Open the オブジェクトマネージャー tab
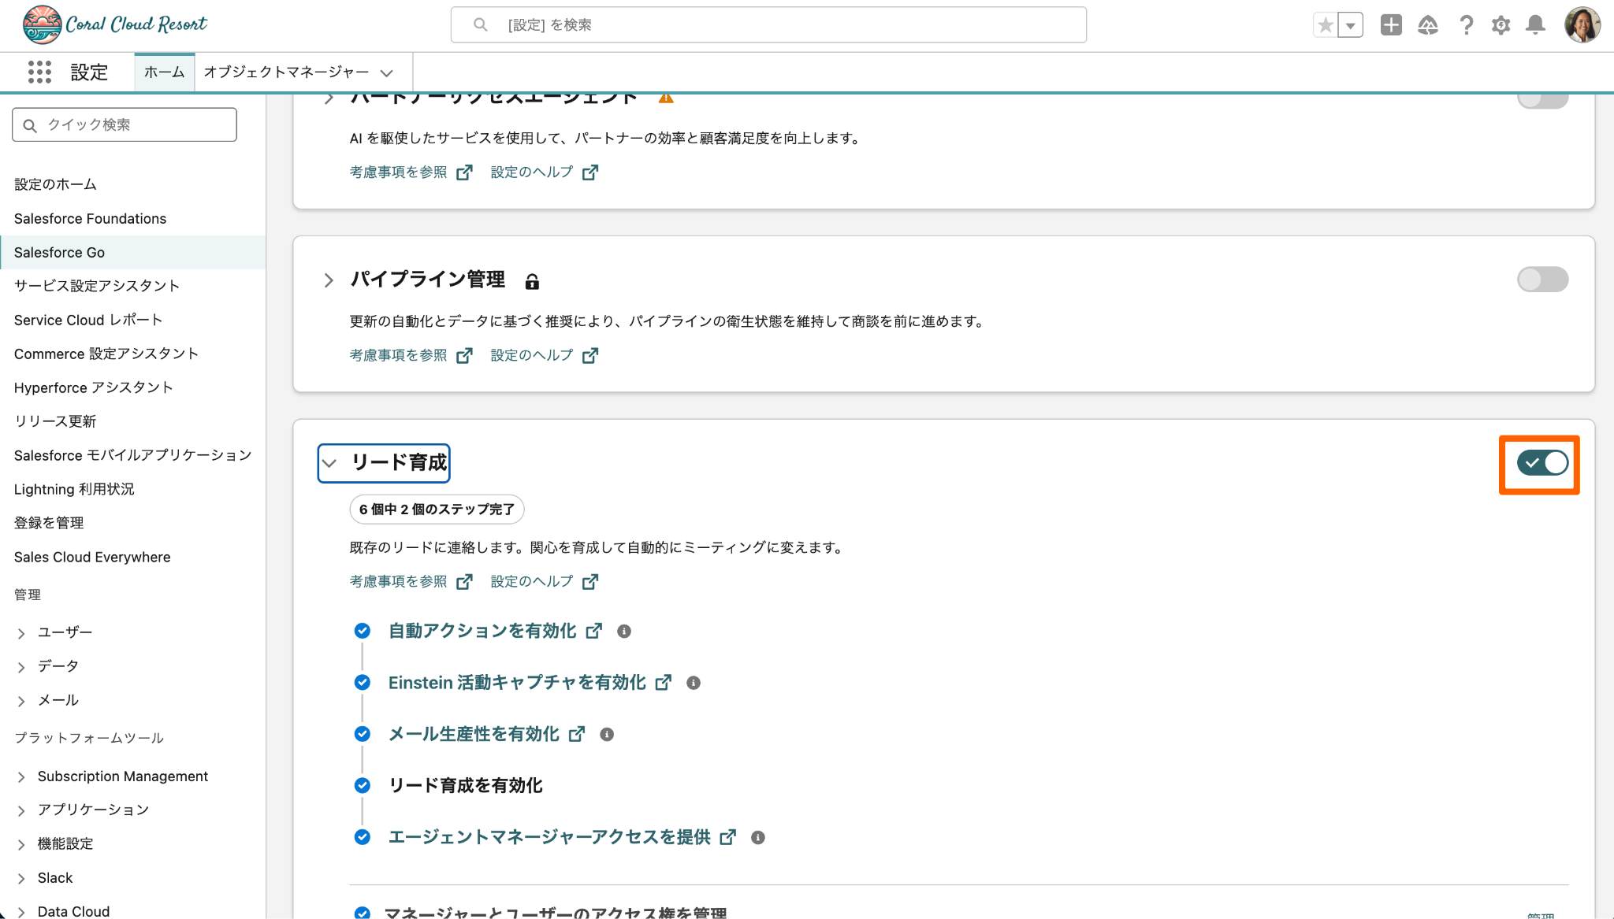 [x=286, y=72]
